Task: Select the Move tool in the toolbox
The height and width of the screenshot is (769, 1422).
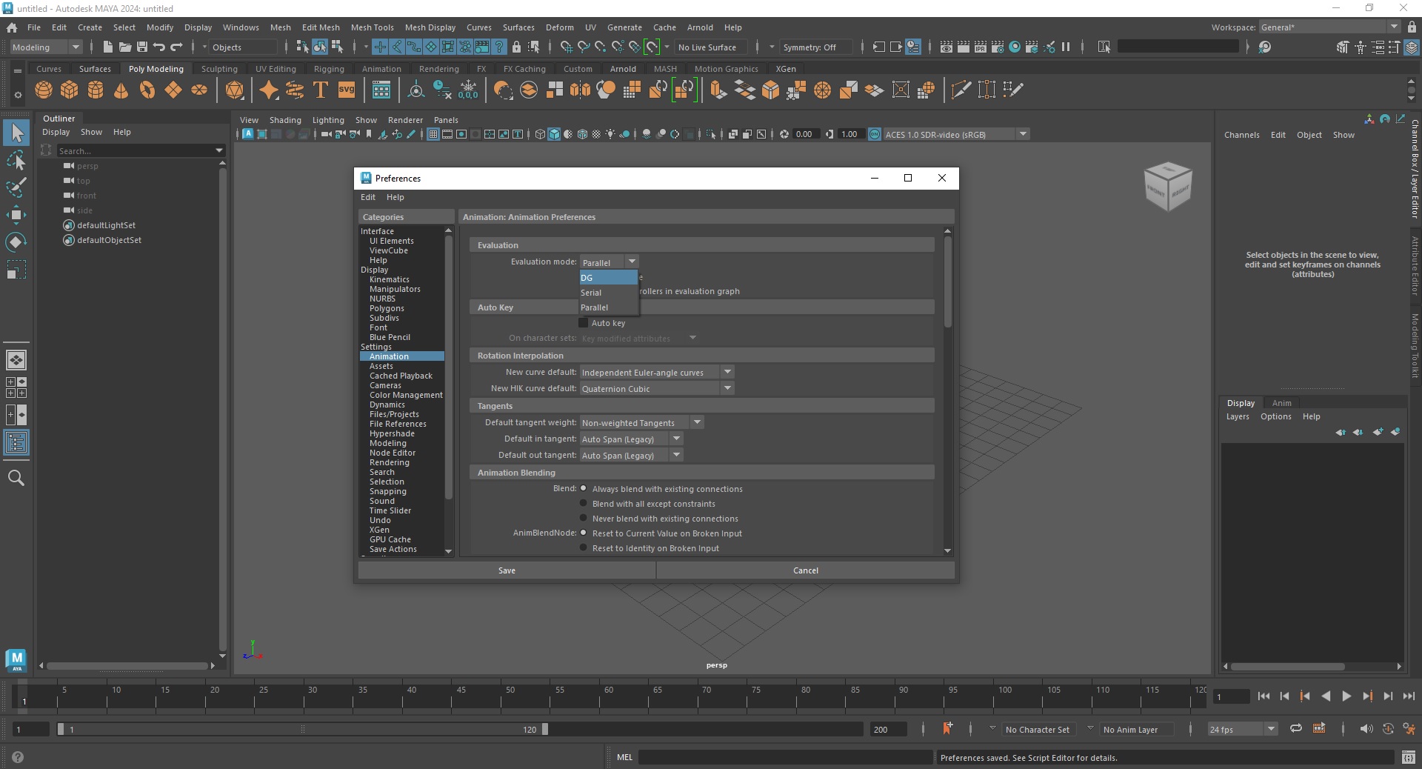Action: (16, 213)
